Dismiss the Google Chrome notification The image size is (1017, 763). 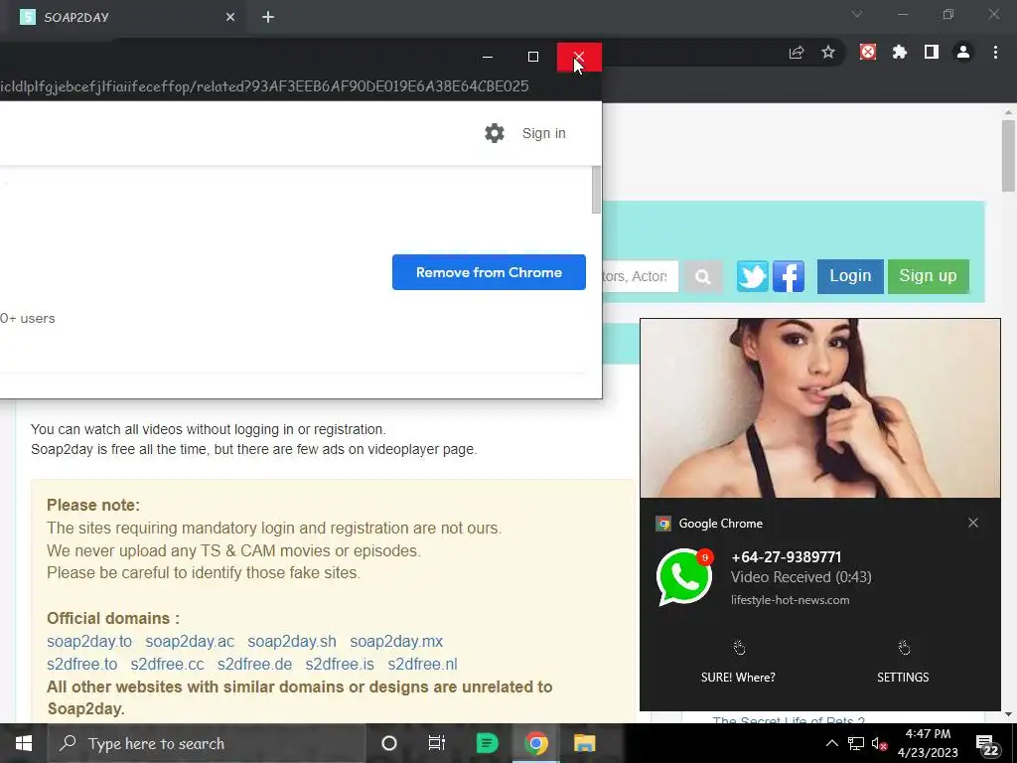973,523
